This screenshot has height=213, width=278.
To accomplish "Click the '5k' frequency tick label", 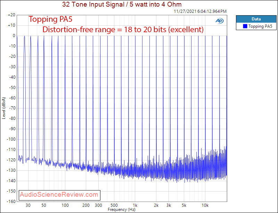I will (184, 205).
